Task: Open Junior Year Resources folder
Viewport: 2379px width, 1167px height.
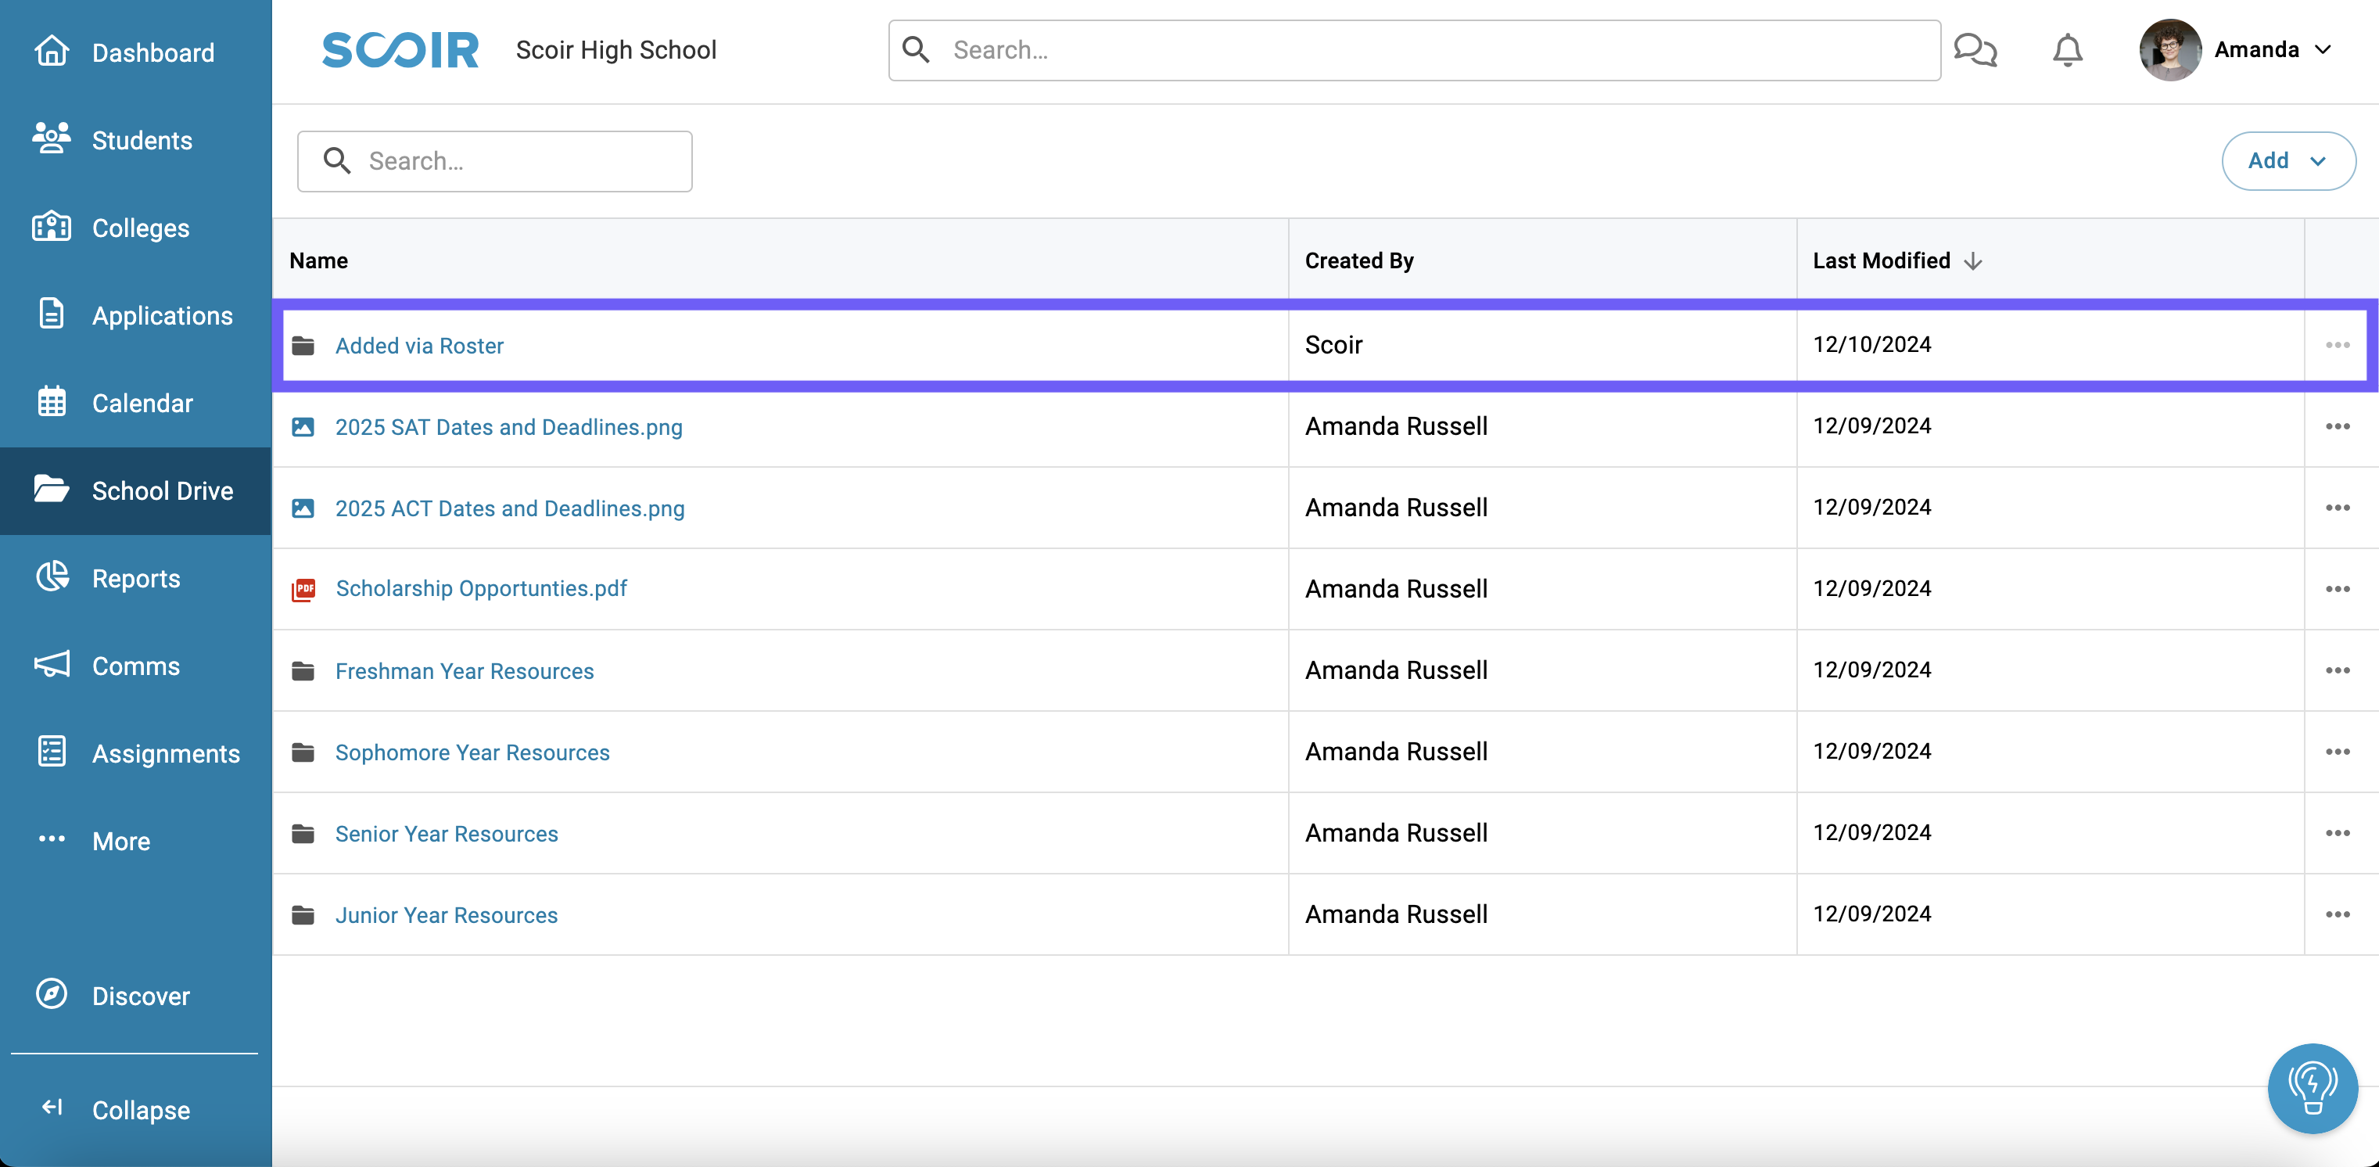Action: (446, 915)
